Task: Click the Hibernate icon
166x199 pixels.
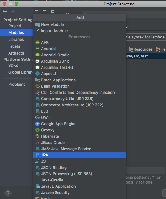Action: click(x=37, y=136)
